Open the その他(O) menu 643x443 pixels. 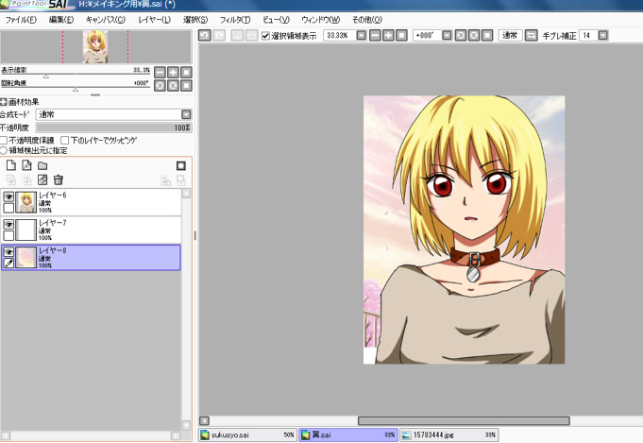[367, 20]
